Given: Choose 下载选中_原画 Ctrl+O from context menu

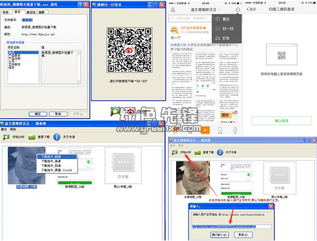Looking at the screenshot, I should [57, 170].
